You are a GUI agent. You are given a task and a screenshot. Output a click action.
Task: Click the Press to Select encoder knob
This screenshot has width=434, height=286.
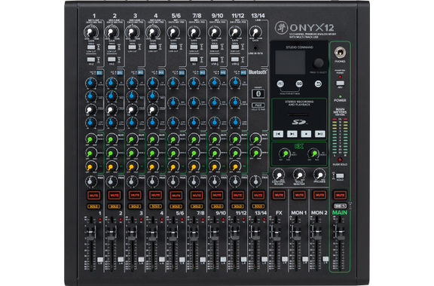318,63
